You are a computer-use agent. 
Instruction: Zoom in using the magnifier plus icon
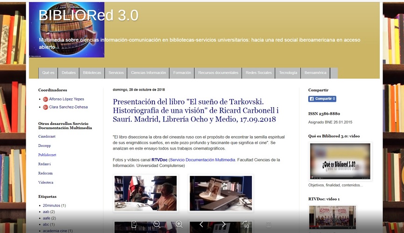click(x=179, y=224)
